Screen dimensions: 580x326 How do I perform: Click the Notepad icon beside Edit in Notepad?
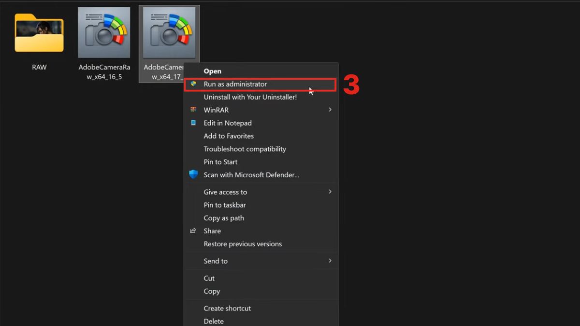tap(194, 123)
